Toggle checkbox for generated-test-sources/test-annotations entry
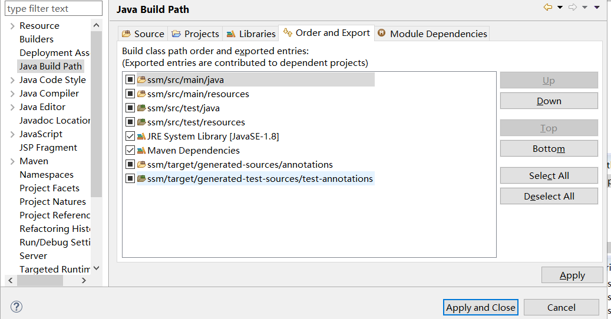Viewport: 611px width, 319px height. point(130,178)
